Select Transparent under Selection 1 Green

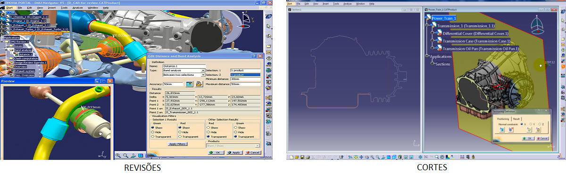[x=153, y=137]
